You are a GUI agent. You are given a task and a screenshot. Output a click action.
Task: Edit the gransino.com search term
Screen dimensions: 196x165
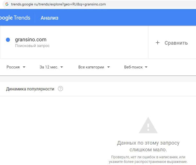pyautogui.click(x=31, y=40)
